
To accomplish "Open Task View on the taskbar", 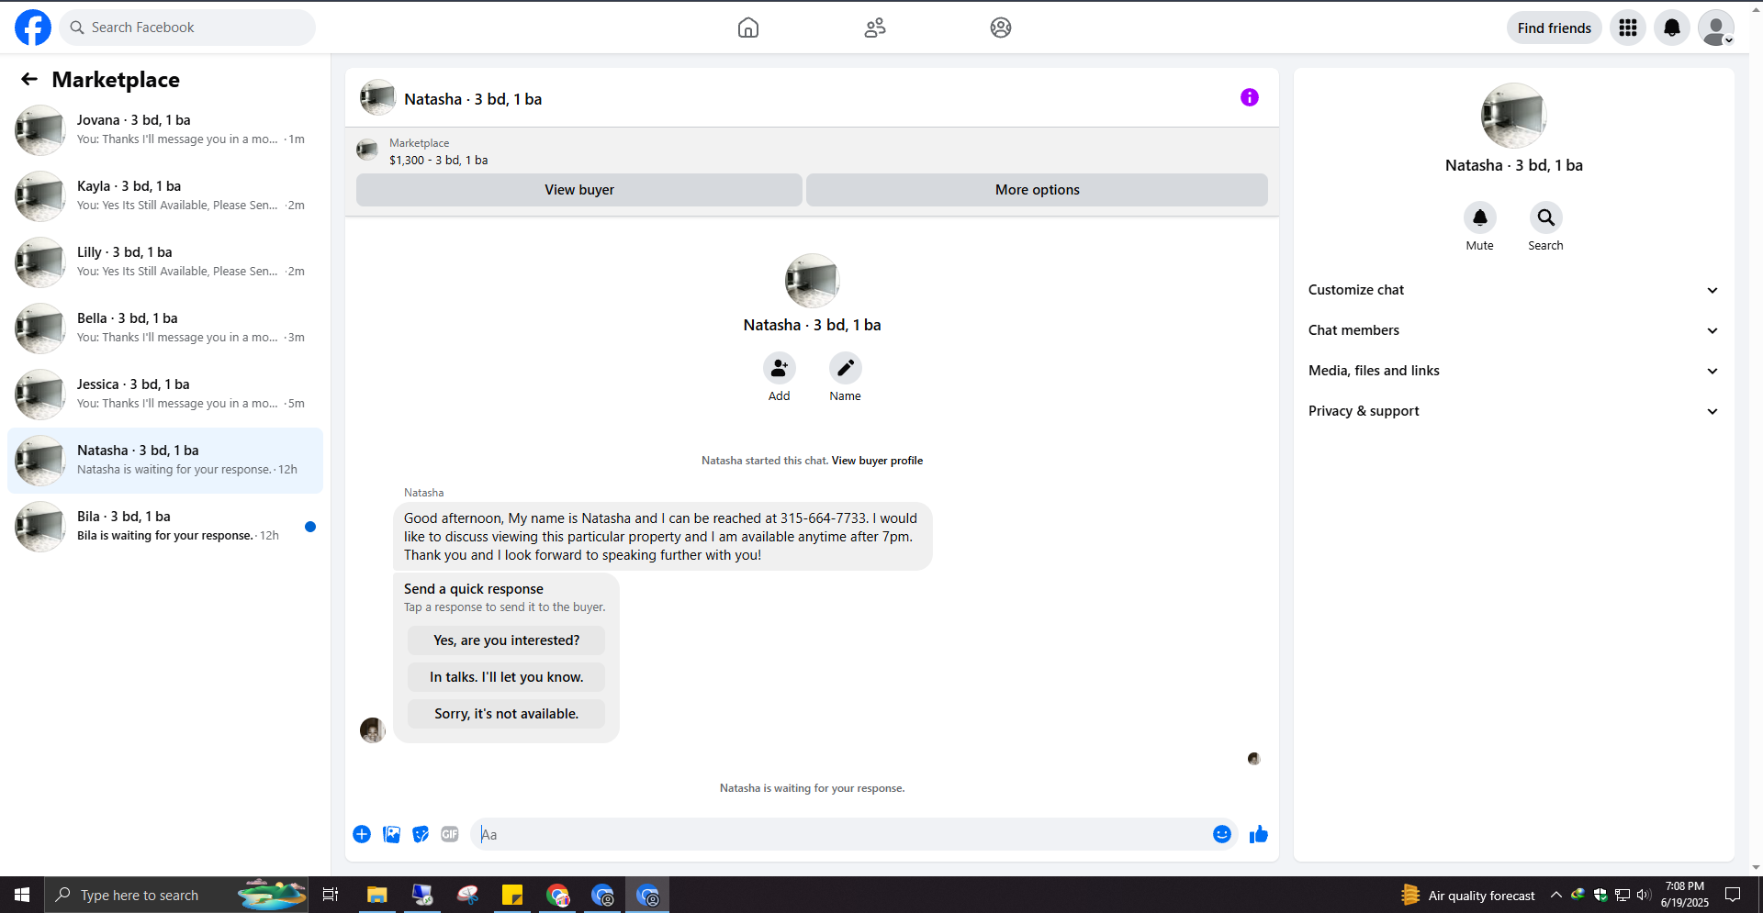I will pos(331,895).
